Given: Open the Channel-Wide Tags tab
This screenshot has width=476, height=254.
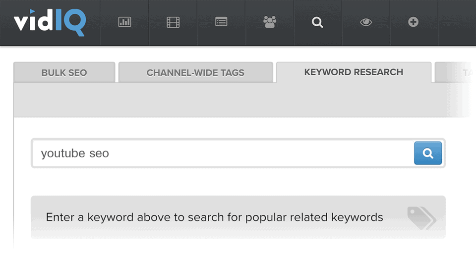Looking at the screenshot, I should point(195,73).
